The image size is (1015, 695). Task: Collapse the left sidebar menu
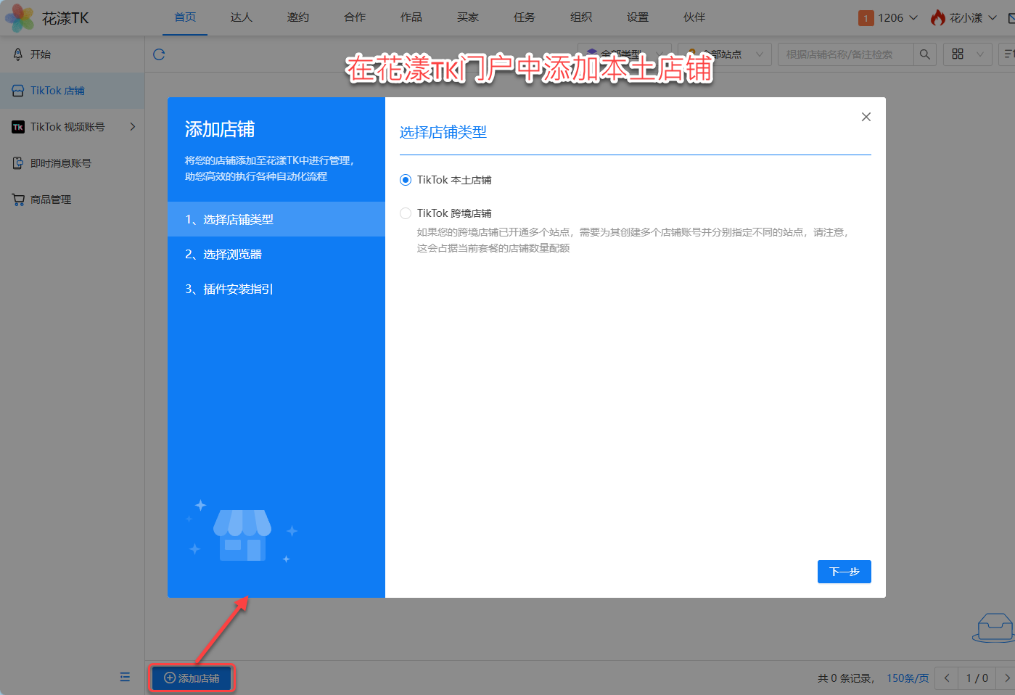[125, 677]
